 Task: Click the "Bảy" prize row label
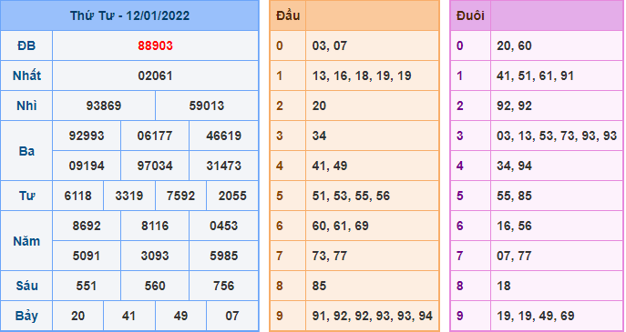click(x=26, y=316)
